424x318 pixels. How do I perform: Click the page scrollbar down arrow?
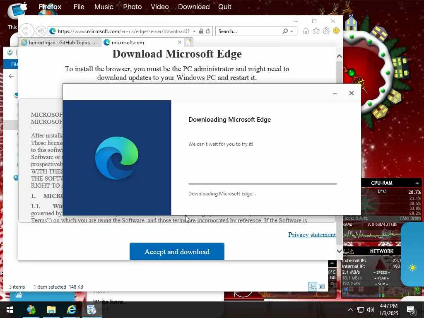[x=339, y=251]
